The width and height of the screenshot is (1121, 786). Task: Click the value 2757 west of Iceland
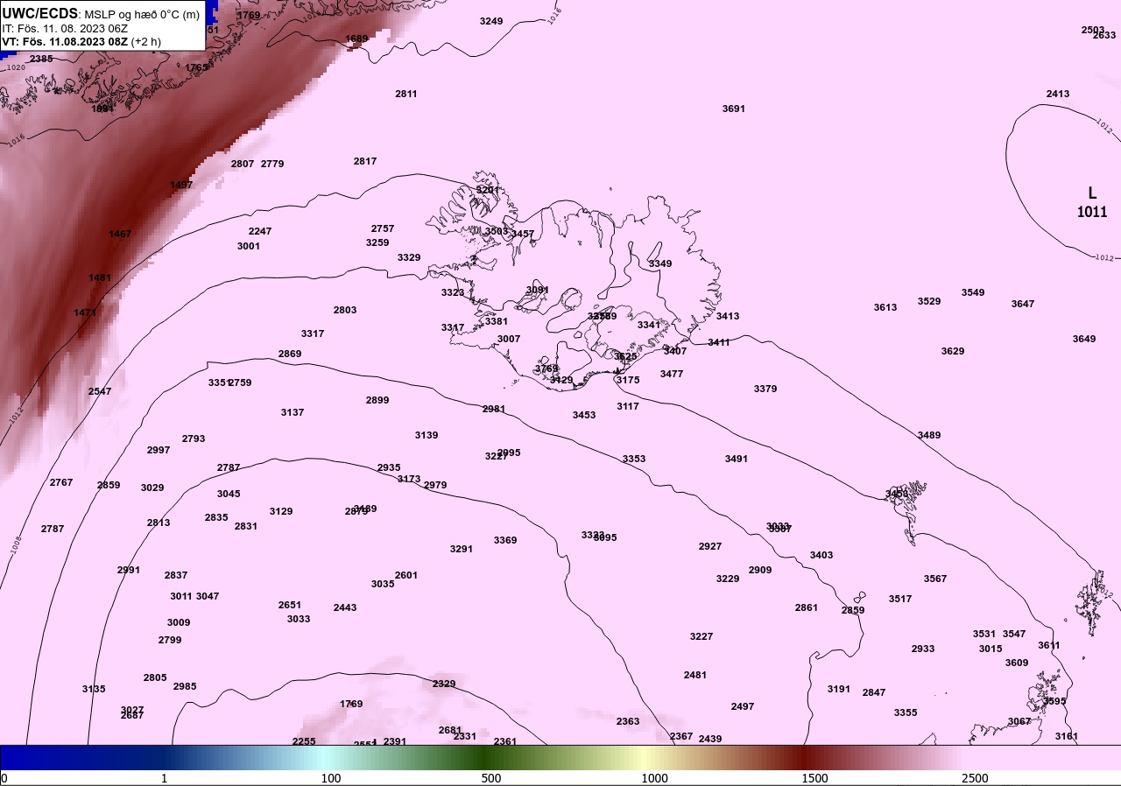[x=383, y=228]
